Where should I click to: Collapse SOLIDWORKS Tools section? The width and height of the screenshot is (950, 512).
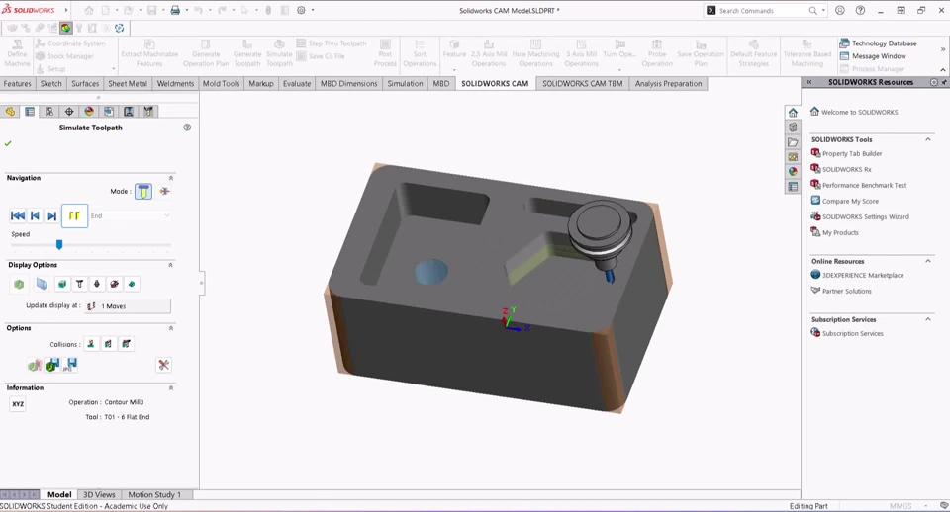927,139
